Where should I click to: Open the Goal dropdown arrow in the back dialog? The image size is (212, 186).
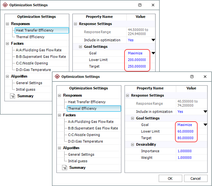tap(153, 53)
